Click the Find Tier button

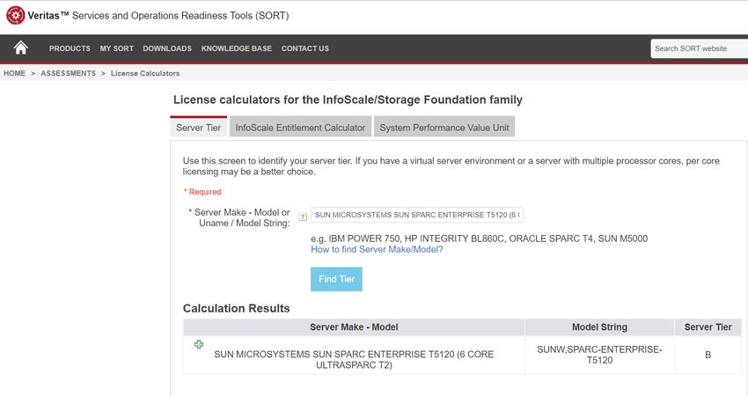click(336, 279)
